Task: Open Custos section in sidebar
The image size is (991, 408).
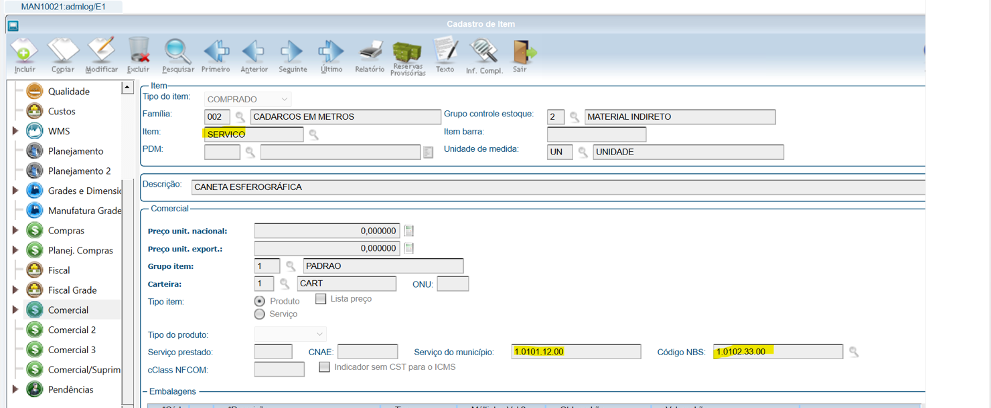Action: point(62,111)
